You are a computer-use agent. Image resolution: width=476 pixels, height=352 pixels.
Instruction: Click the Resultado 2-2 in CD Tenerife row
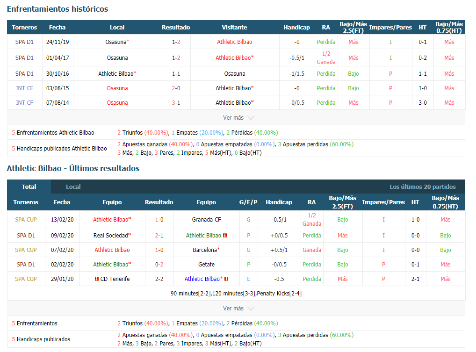(159, 279)
